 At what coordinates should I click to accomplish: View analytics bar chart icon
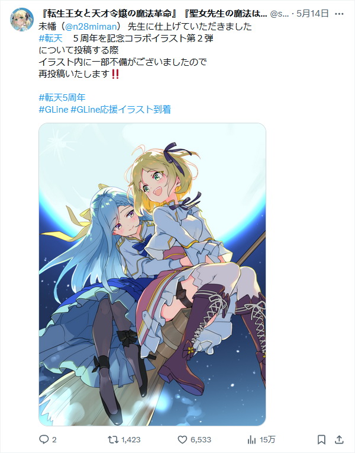(252, 440)
